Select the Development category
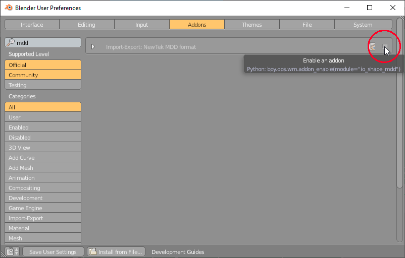The image size is (405, 258). point(43,198)
